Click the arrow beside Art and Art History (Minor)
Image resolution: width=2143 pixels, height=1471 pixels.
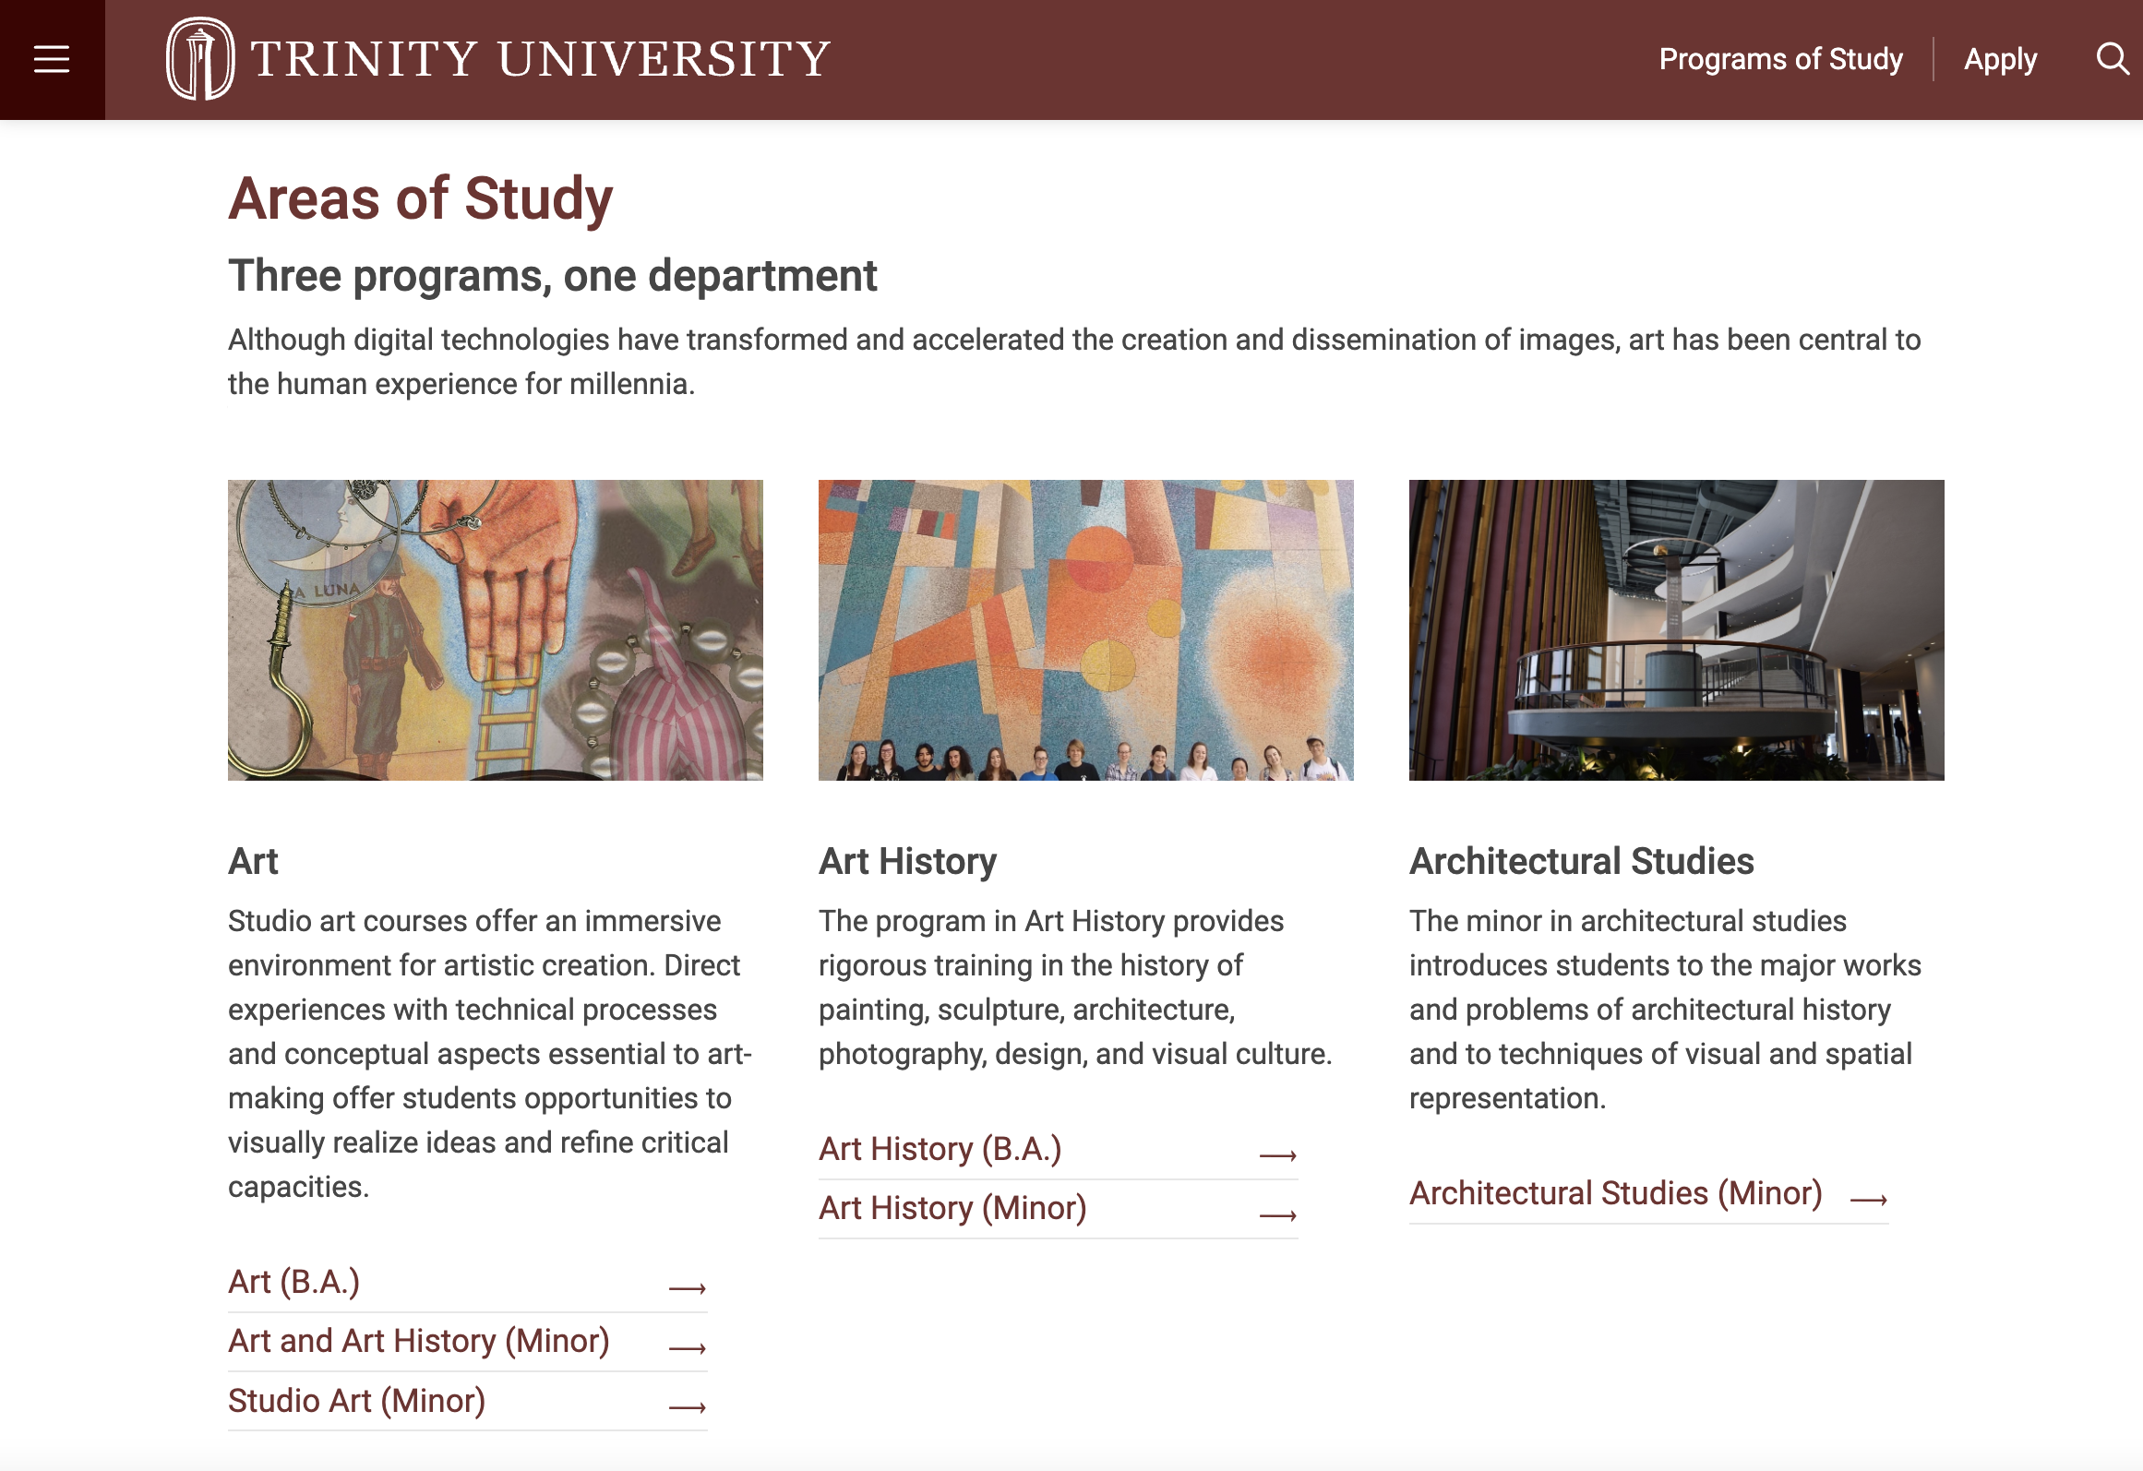click(x=688, y=1347)
